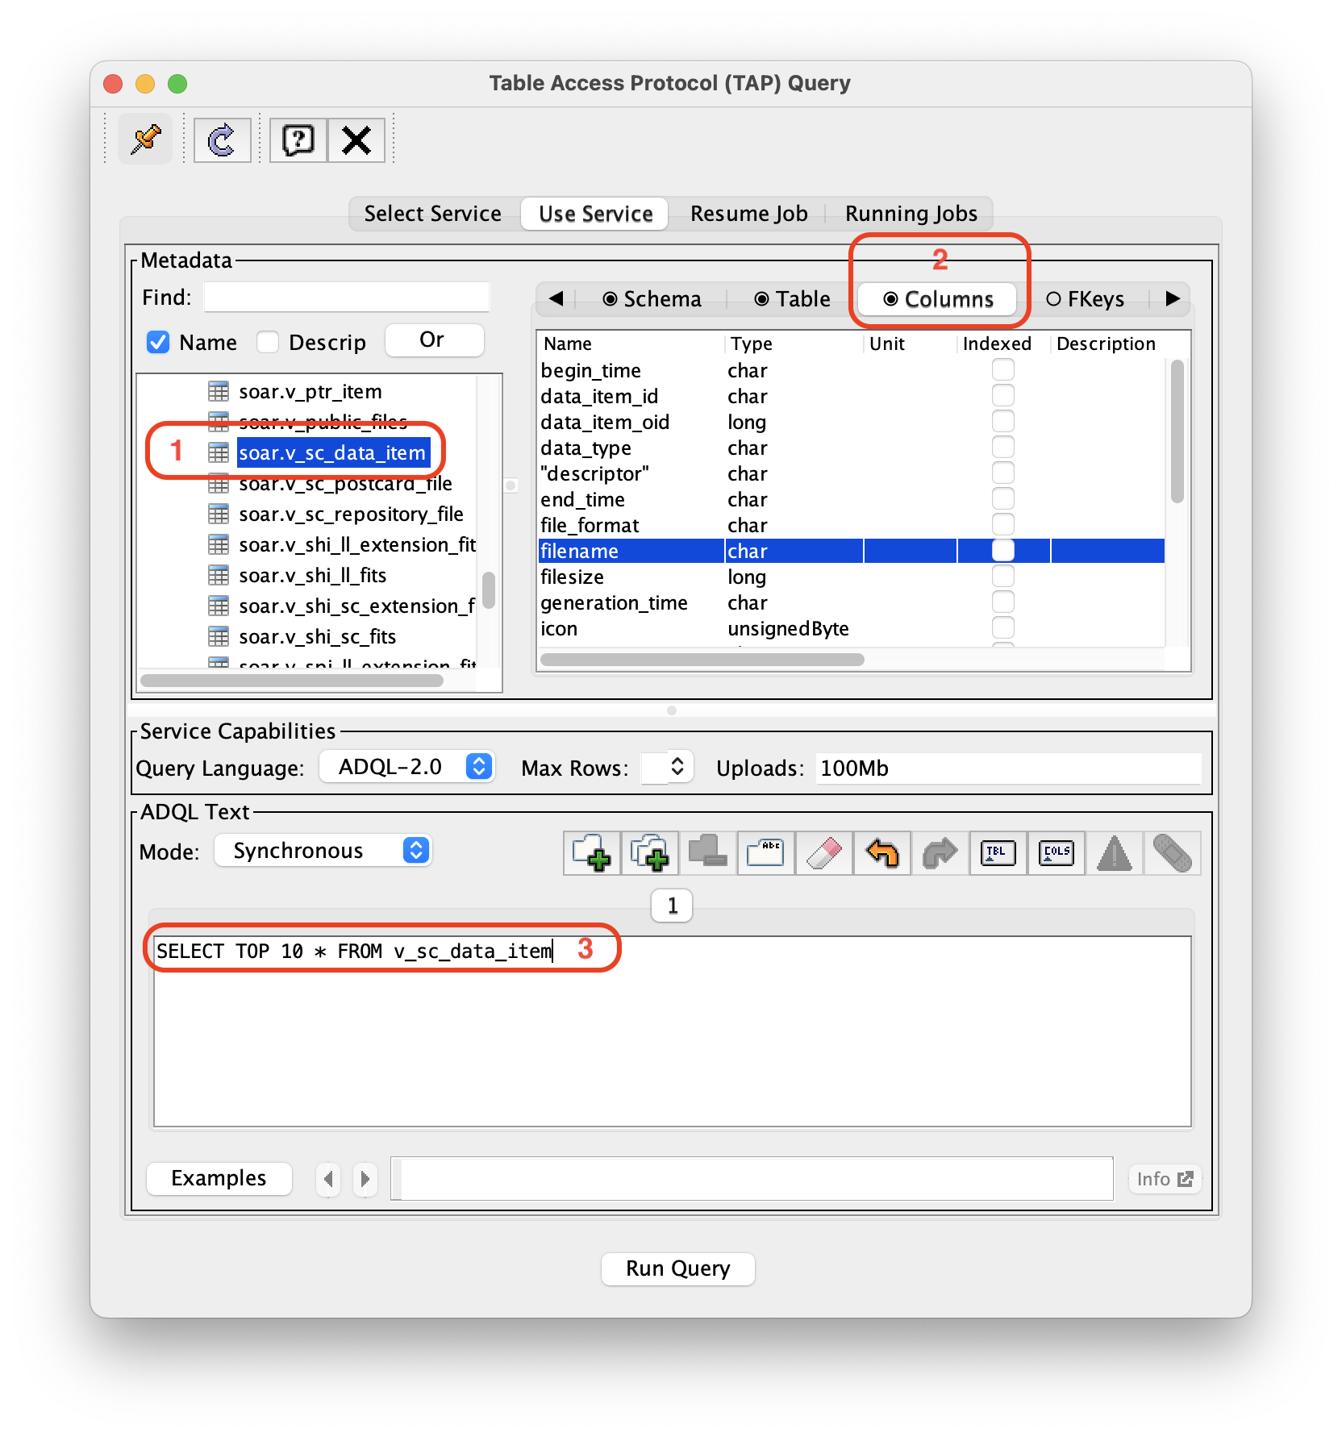Click the table icon beside soar.v_shi_ll_fits
Screen dimensions: 1342x1437
click(219, 576)
